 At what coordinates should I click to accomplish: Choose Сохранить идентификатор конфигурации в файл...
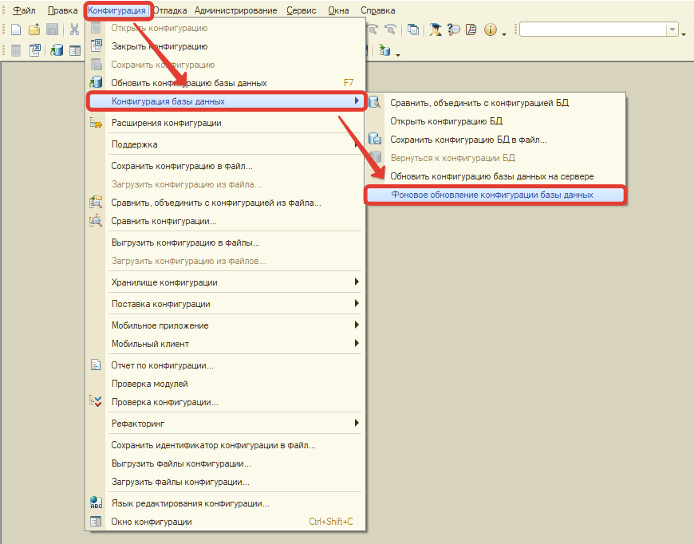(226, 445)
